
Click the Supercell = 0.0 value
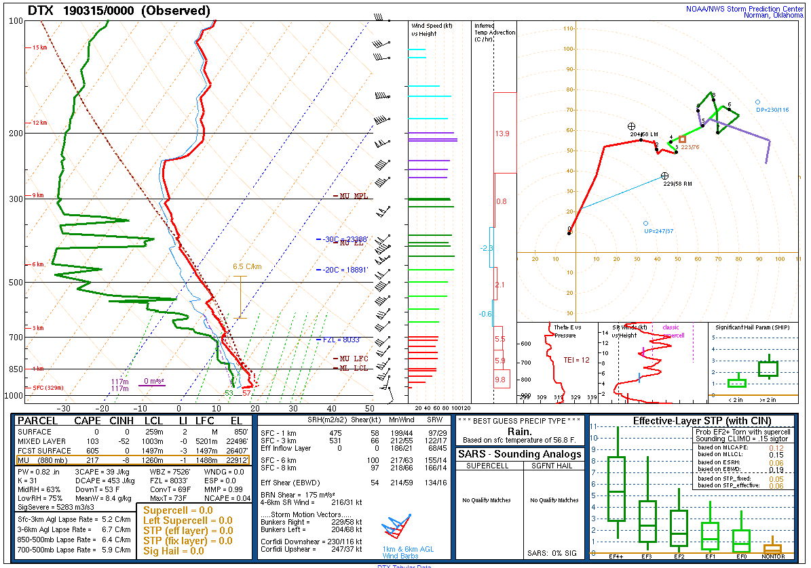pyautogui.click(x=178, y=510)
